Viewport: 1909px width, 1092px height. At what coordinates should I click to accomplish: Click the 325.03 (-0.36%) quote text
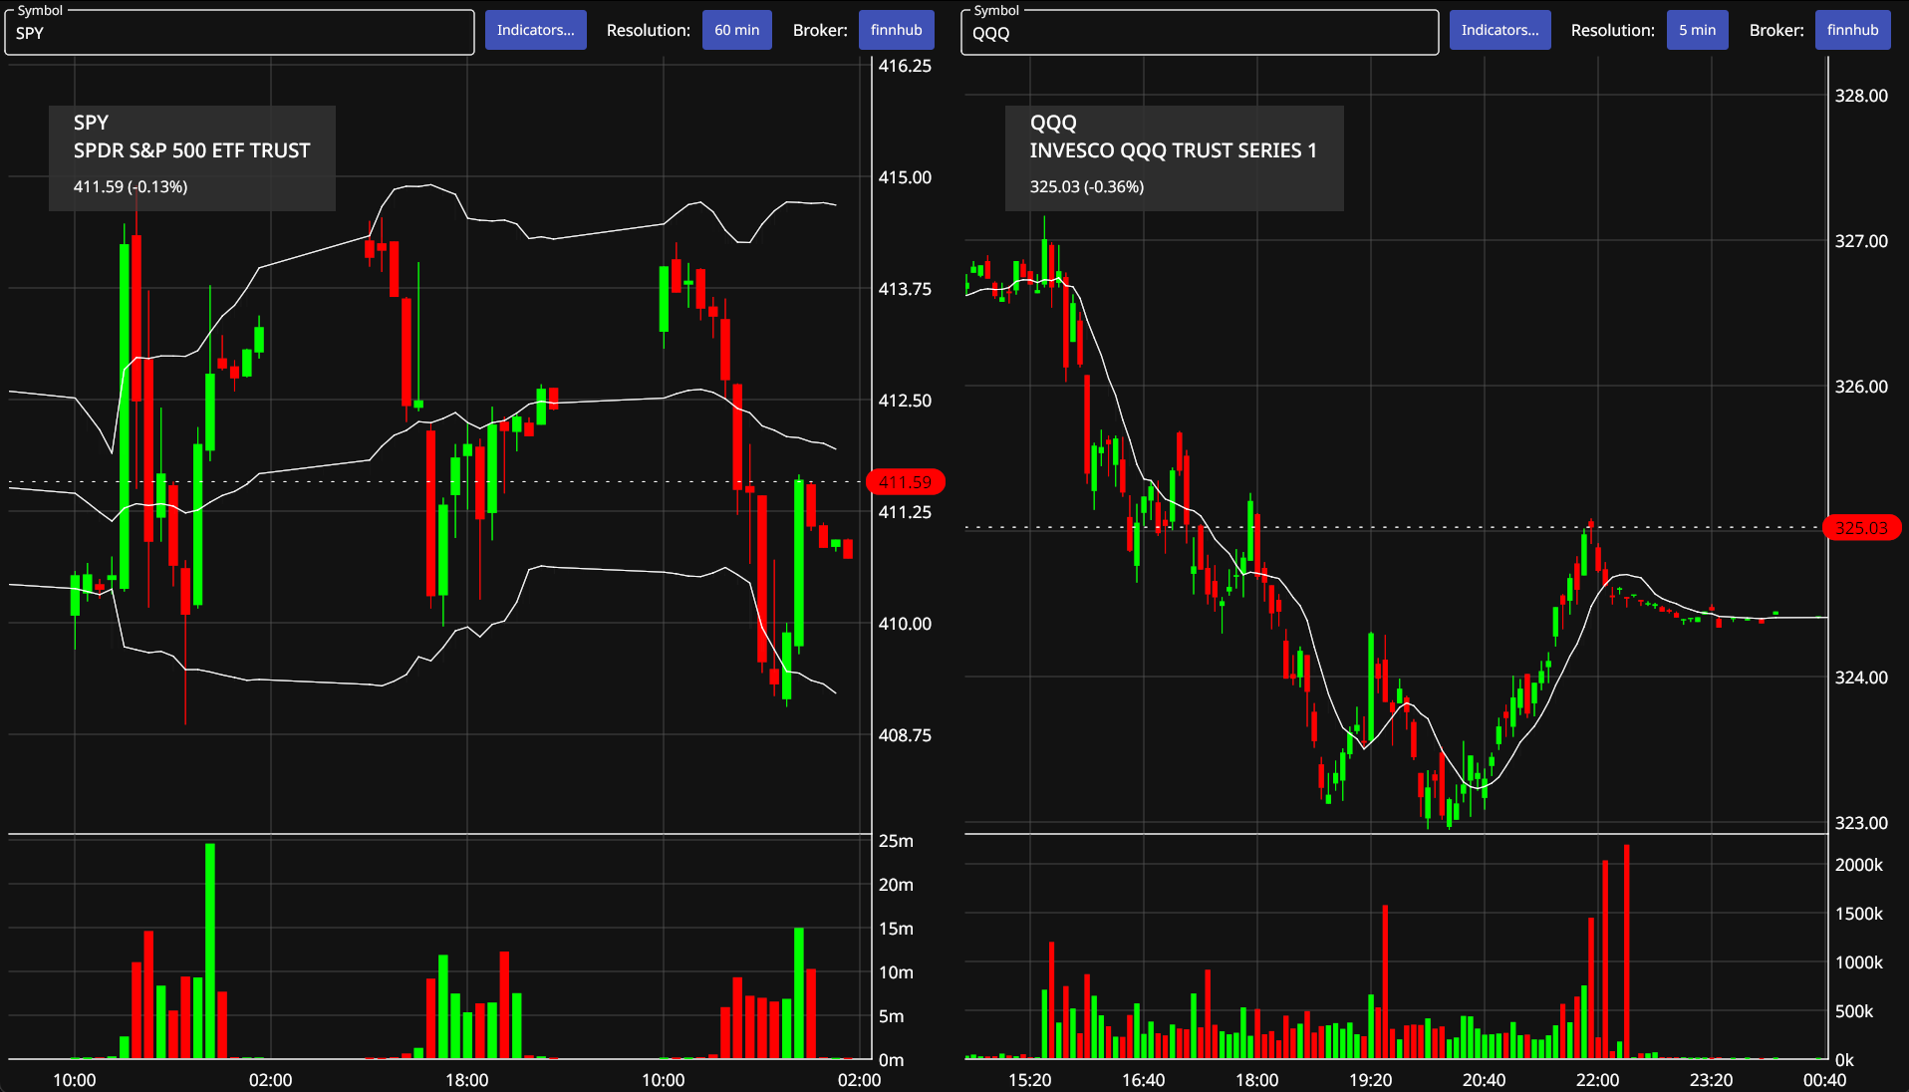coord(1087,186)
